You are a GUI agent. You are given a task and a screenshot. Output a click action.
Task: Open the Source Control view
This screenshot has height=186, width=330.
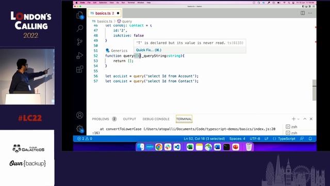[x=80, y=42]
